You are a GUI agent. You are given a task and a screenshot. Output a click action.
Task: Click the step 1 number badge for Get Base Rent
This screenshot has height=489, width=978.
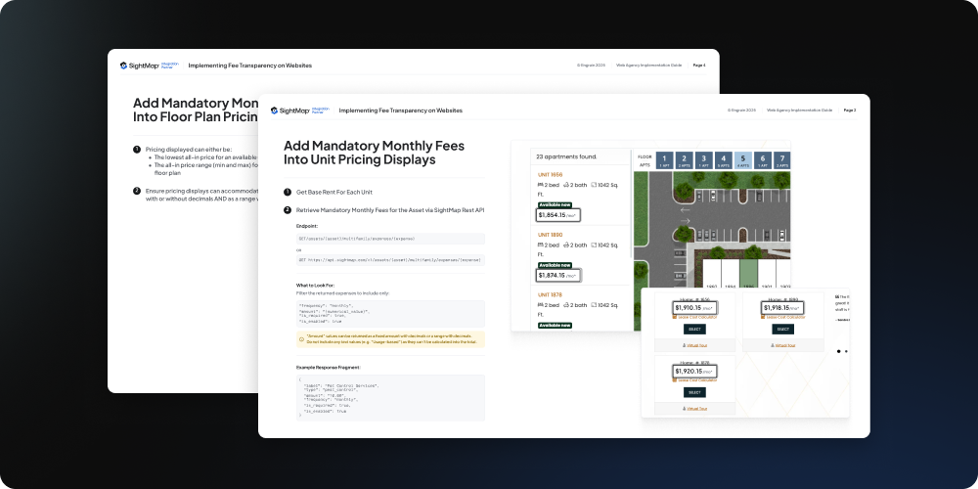pos(288,193)
